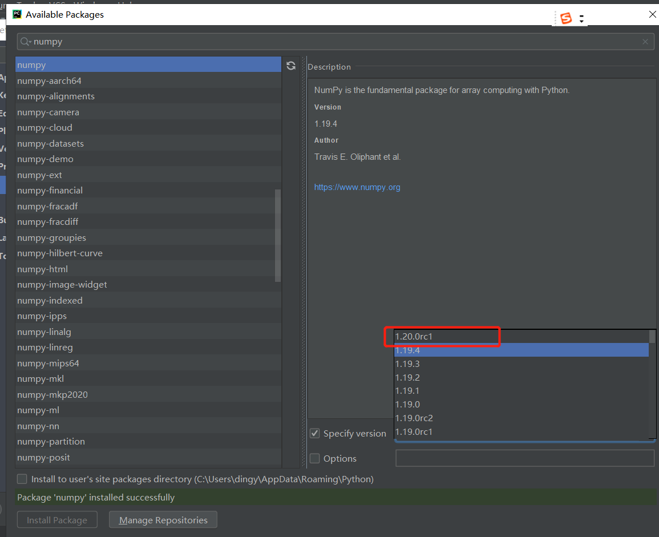
Task: Open the search history magnifier icon
Action: point(26,41)
